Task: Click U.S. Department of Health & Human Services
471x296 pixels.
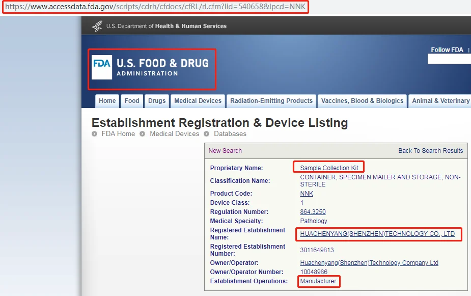Action: click(167, 26)
